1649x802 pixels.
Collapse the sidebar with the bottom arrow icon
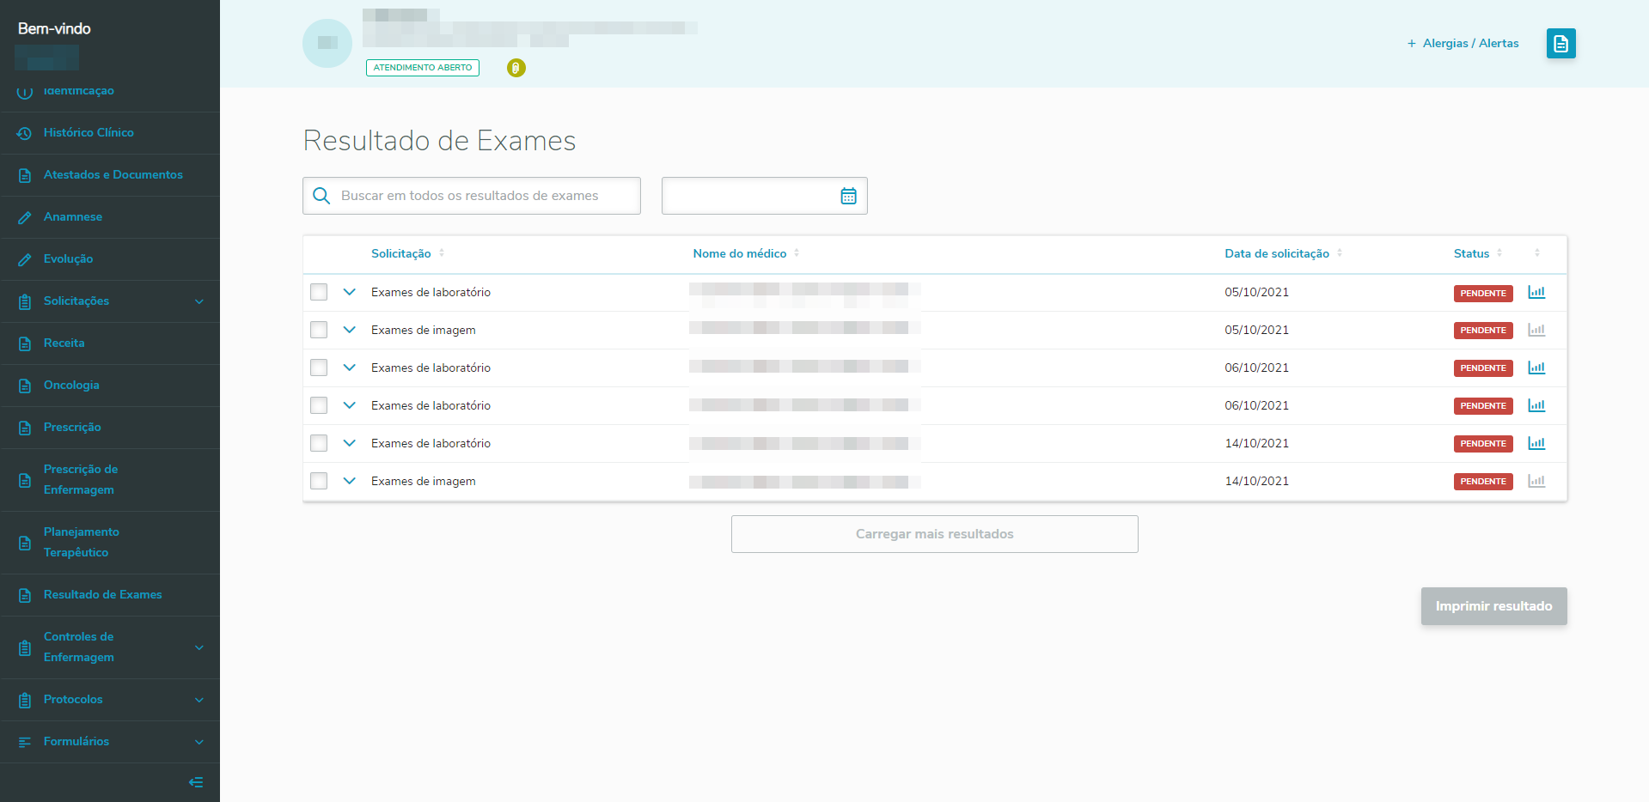(x=196, y=782)
